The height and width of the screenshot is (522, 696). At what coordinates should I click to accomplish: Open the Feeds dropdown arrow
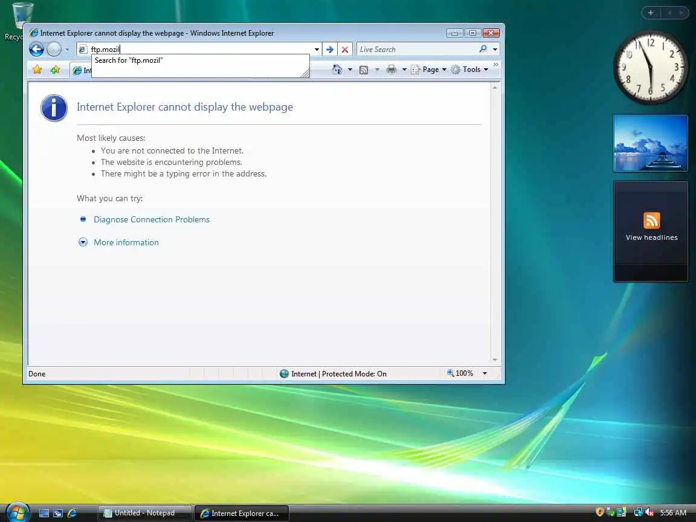377,69
